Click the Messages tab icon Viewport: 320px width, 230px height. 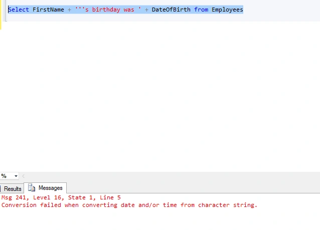32,187
